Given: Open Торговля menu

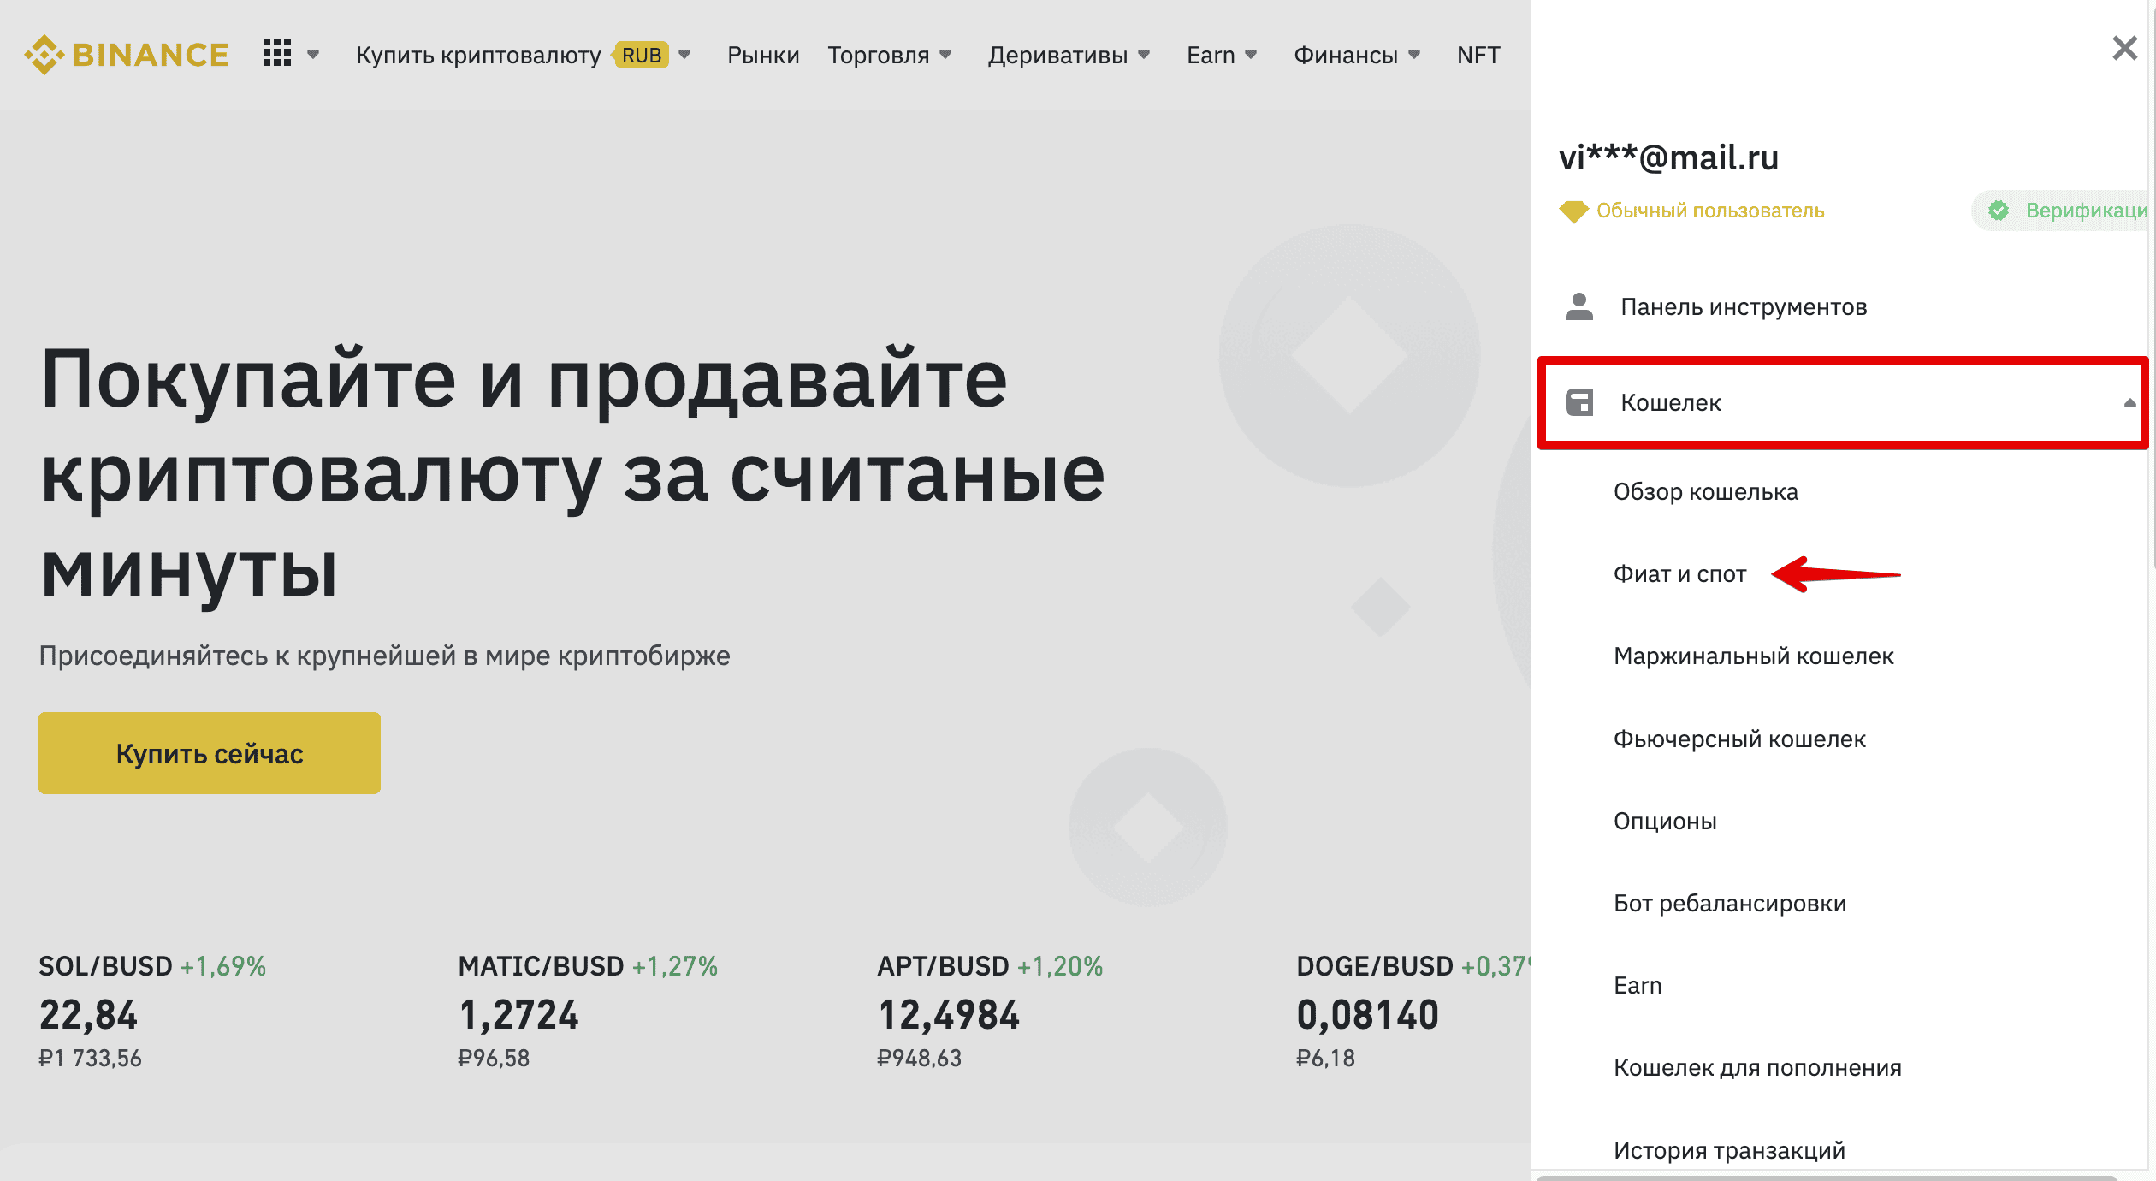Looking at the screenshot, I should pyautogui.click(x=878, y=55).
